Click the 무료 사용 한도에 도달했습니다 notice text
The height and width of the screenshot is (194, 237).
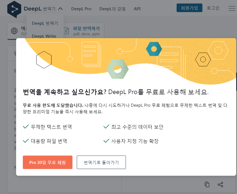53,105
